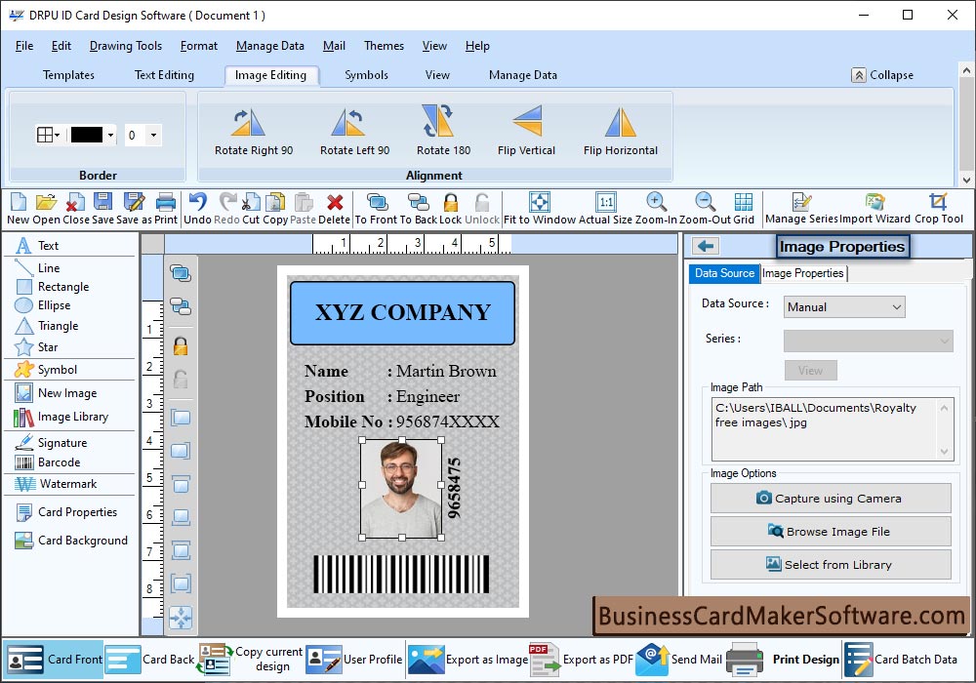976x683 pixels.
Task: Bring object To Front
Action: 377,209
